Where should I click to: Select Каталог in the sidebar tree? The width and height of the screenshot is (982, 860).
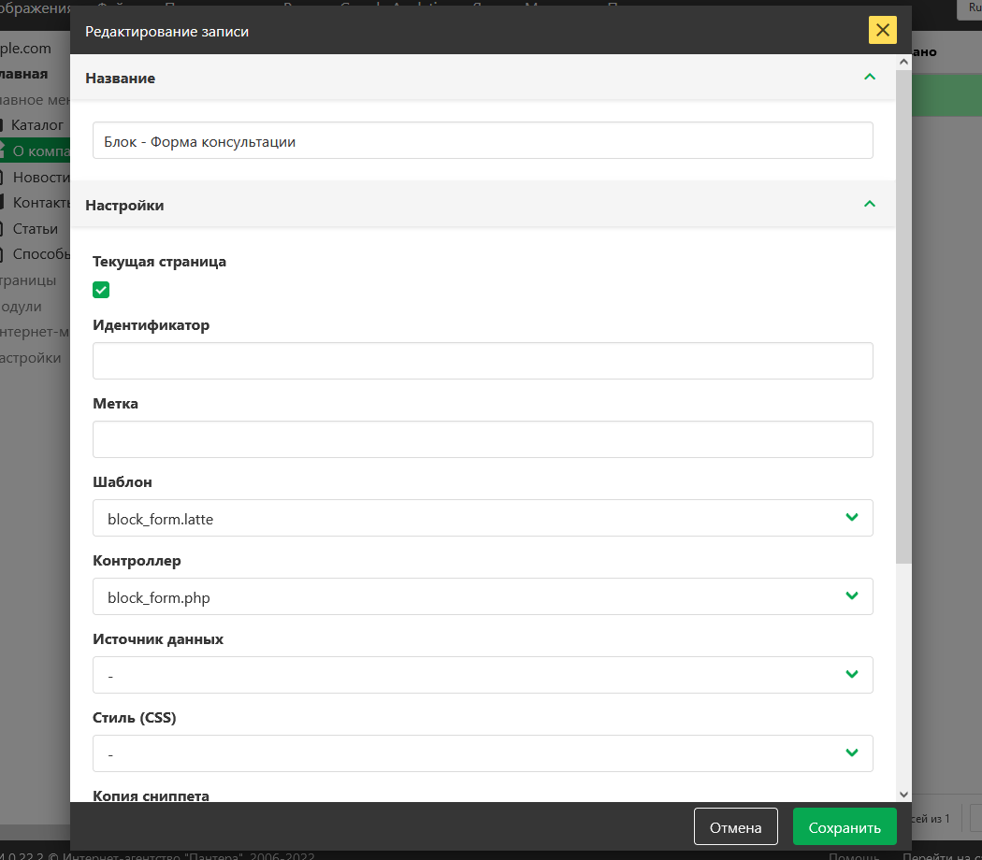point(37,124)
